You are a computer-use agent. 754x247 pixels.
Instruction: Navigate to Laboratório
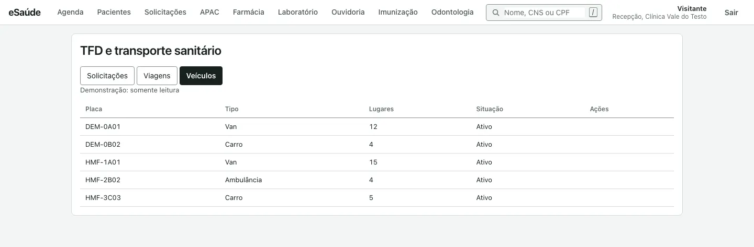[298, 12]
